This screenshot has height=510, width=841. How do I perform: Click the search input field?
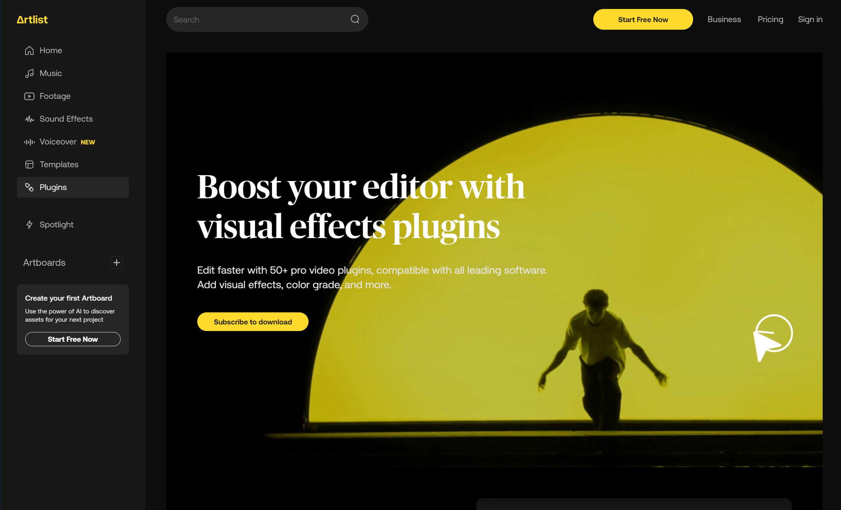click(x=266, y=19)
